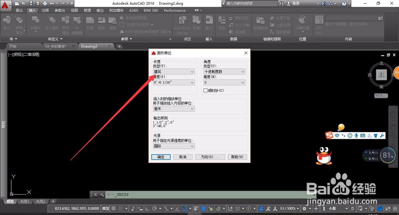
Task: Click the command line wrench customize icon
Action: click(102, 195)
